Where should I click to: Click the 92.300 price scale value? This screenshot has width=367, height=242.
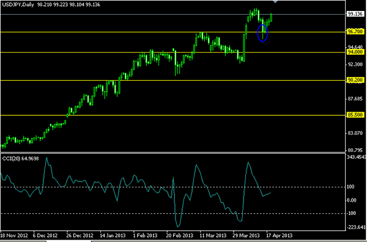point(355,64)
